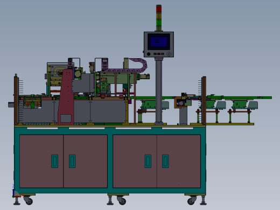This screenshot has width=280, height=210.
Task: Select the red segment of the signal tower light
Action: pyautogui.click(x=159, y=9)
